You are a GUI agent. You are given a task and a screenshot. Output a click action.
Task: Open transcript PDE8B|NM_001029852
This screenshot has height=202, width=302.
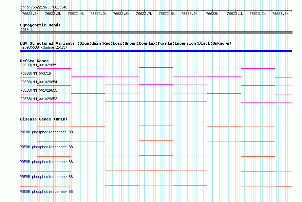pos(39,99)
